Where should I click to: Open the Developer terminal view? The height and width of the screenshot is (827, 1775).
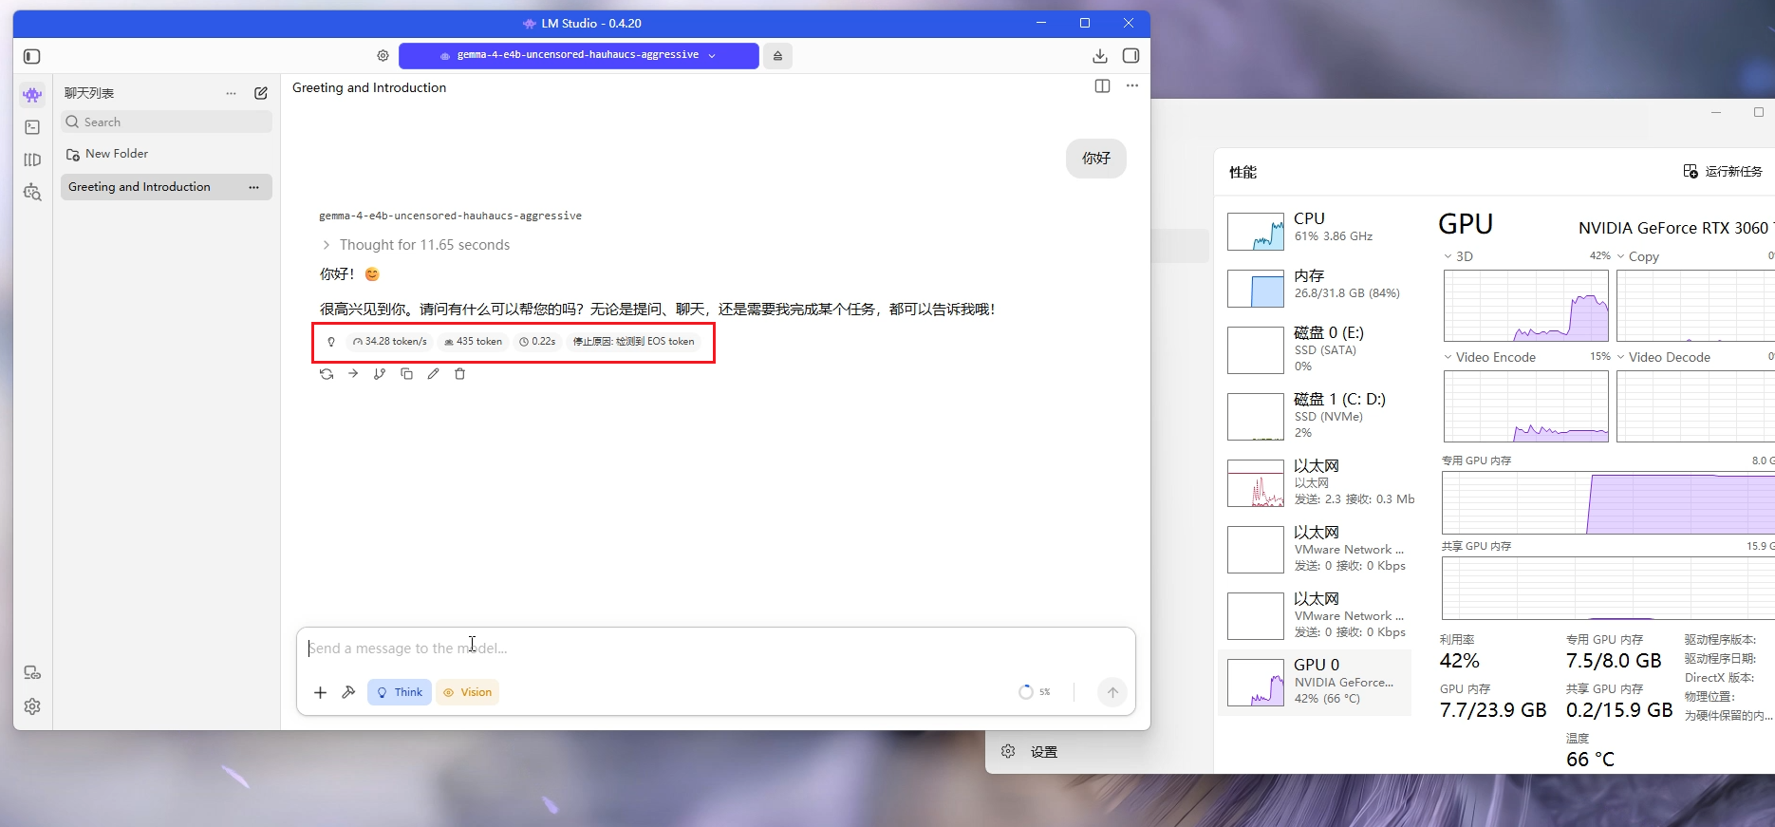tap(32, 127)
